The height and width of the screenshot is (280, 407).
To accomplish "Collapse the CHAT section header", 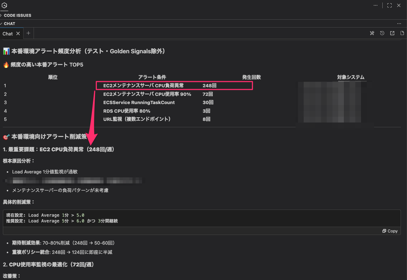I will (9, 24).
